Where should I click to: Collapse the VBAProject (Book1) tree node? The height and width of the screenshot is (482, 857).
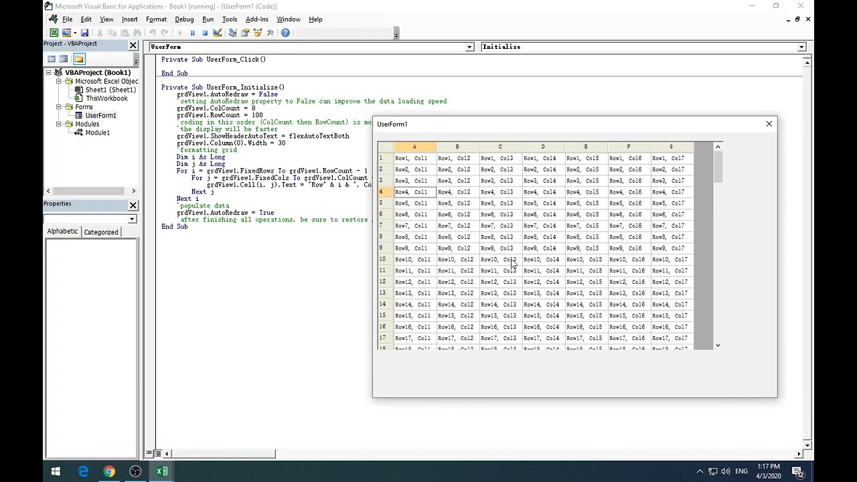point(49,72)
